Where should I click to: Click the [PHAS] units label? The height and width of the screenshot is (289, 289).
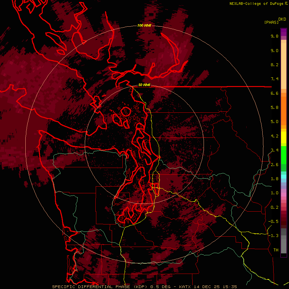(x=271, y=22)
